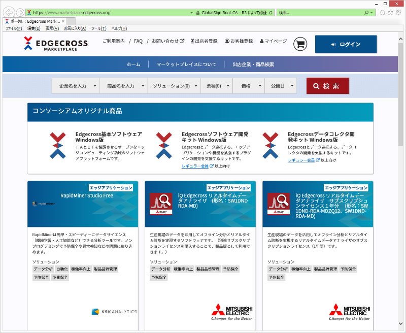The image size is (406, 333).
Task: Open the ヘルプ(H) menu
Action: (x=119, y=28)
